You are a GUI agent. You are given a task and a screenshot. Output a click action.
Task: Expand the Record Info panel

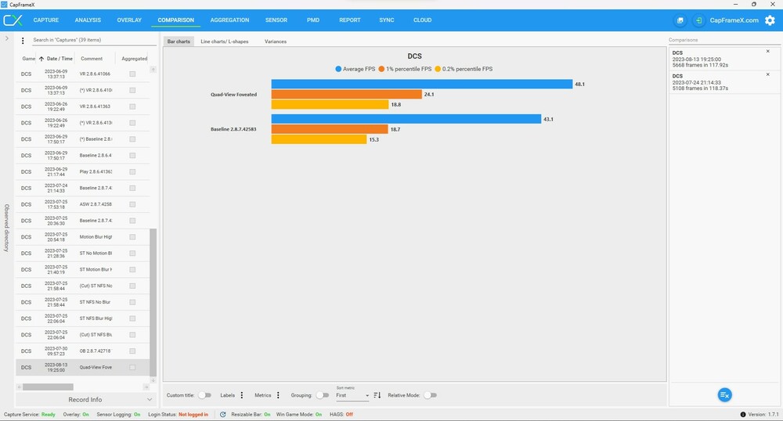pos(85,400)
